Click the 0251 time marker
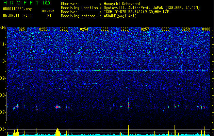 (x=23, y=29)
